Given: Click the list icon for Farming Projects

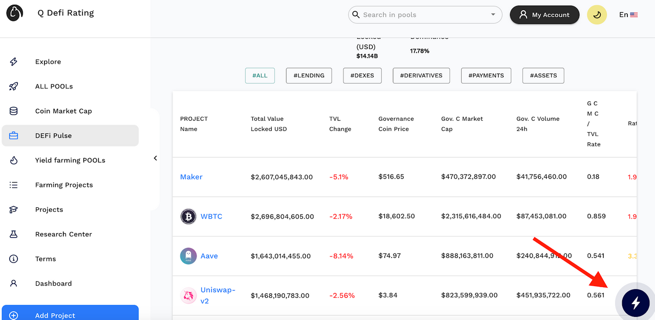Looking at the screenshot, I should pyautogui.click(x=14, y=185).
